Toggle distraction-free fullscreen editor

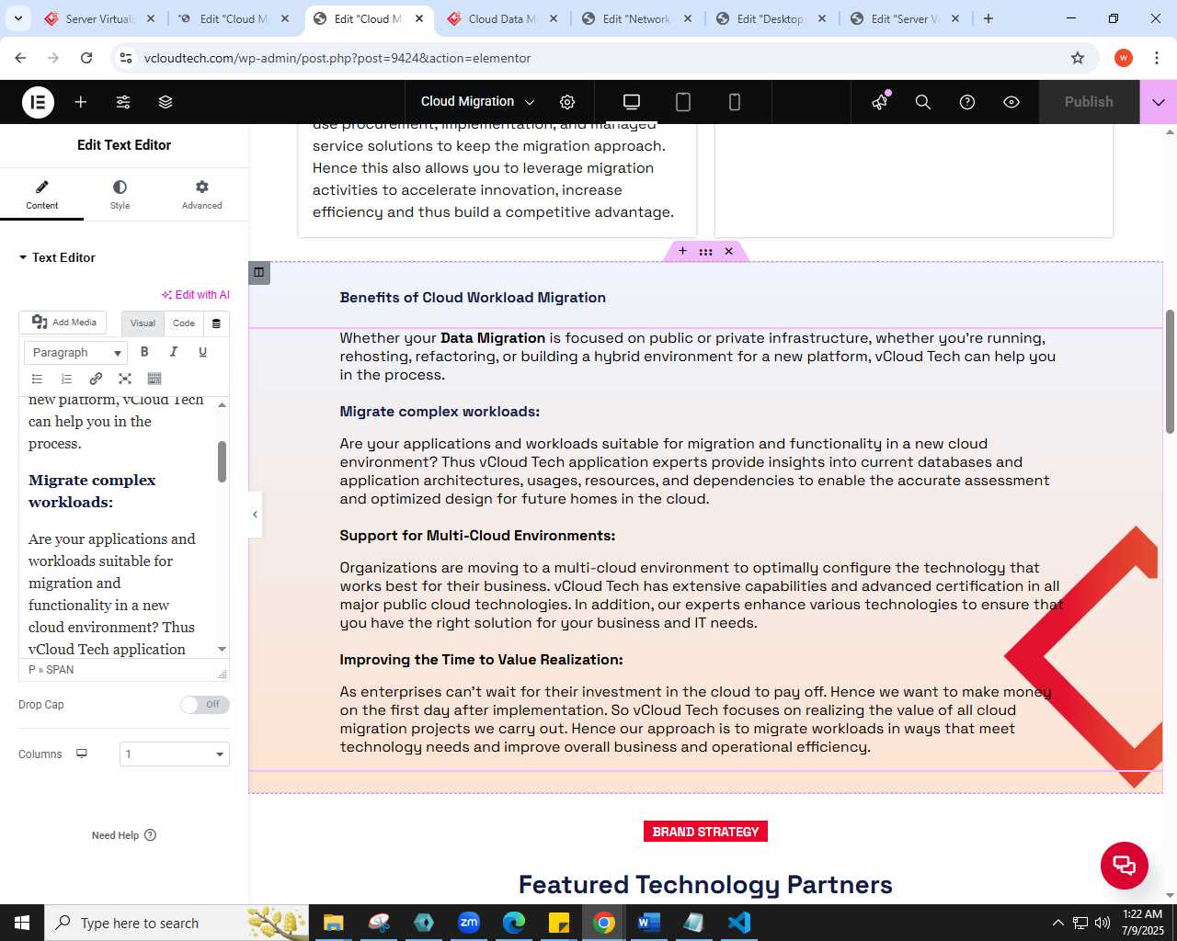(x=125, y=379)
